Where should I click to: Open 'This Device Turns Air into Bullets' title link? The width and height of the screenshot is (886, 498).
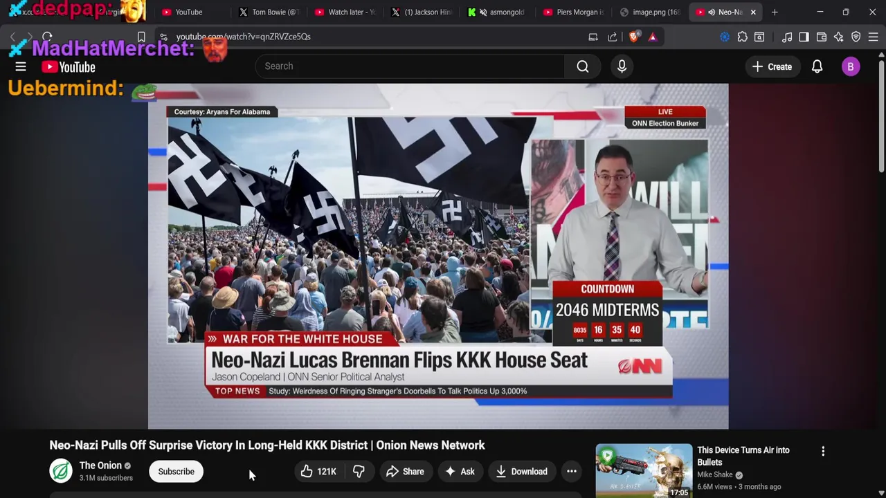point(743,456)
